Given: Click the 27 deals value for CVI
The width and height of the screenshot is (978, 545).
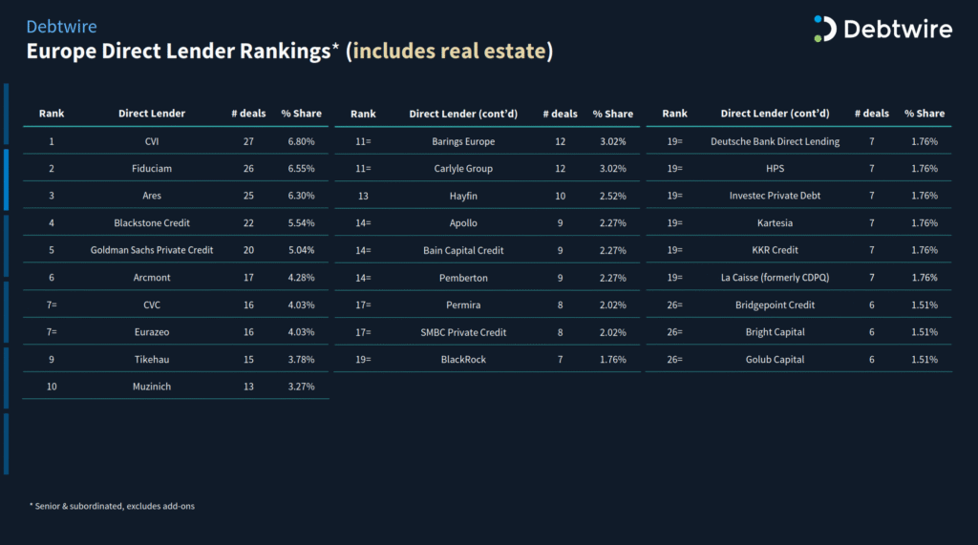Looking at the screenshot, I should point(248,141).
